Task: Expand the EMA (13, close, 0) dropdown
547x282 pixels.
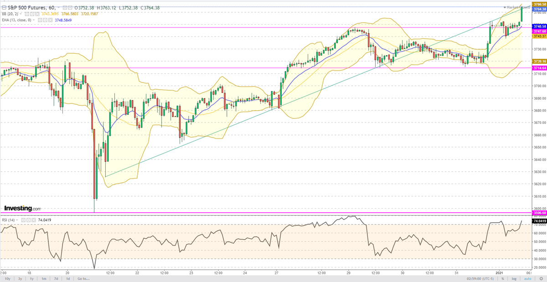Action: [34, 20]
